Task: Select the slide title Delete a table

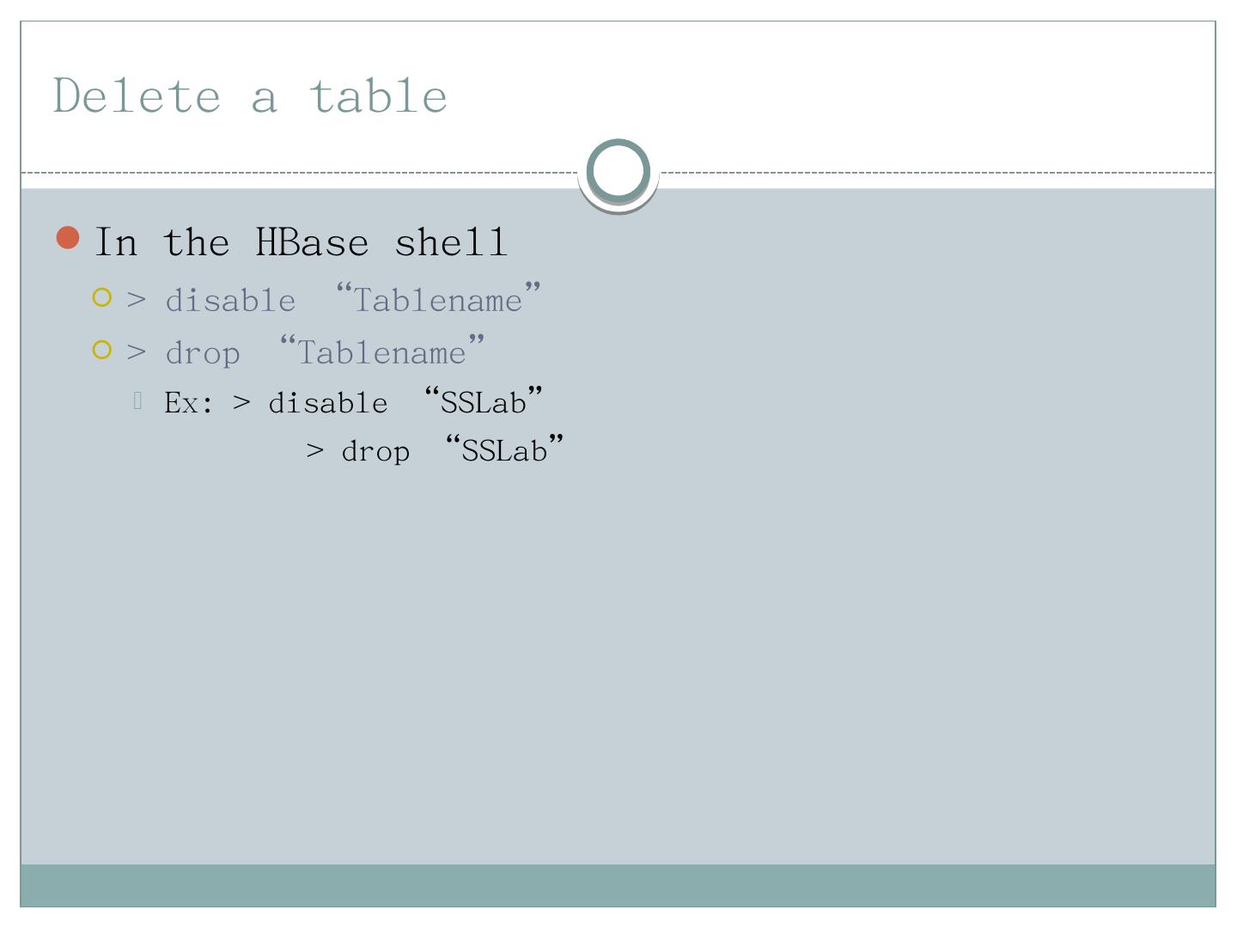Action: point(249,95)
